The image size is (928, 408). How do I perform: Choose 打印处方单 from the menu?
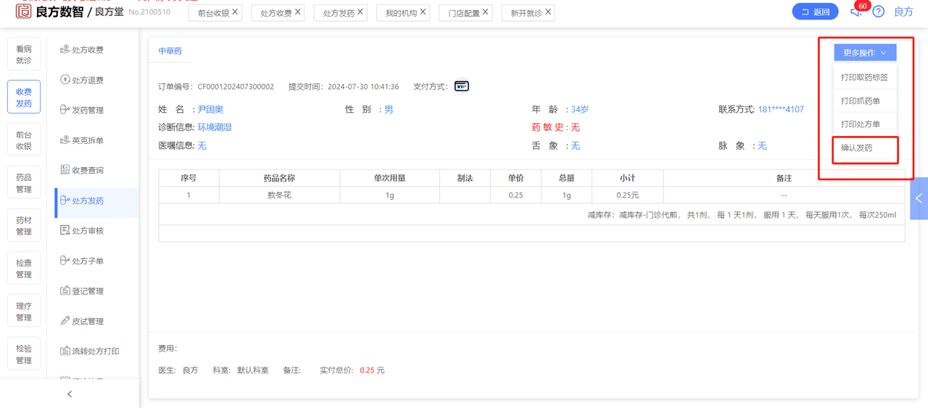[x=864, y=124]
